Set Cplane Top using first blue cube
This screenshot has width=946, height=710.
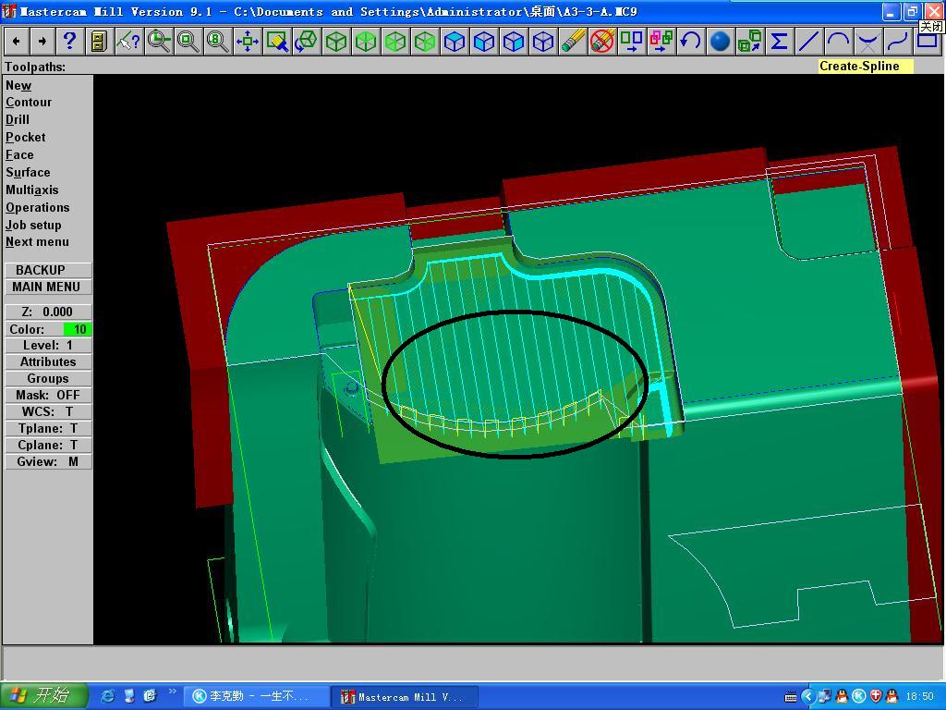pyautogui.click(x=455, y=41)
